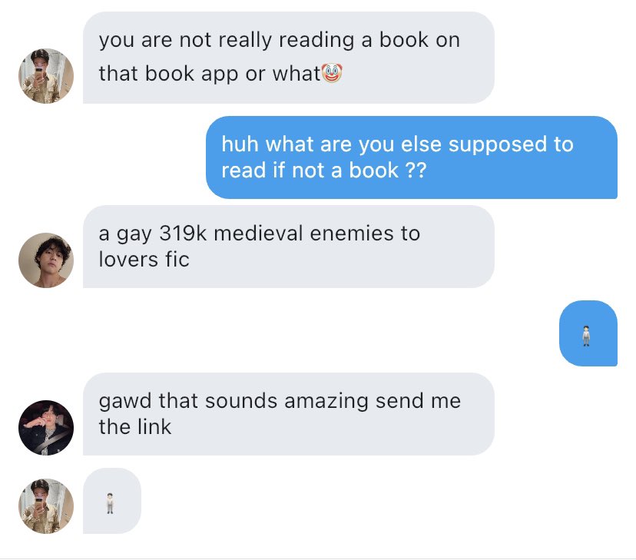The width and height of the screenshot is (636, 560).
Task: Open the mirror-selfie avatar beside the "that book app" message
Action: tap(46, 76)
